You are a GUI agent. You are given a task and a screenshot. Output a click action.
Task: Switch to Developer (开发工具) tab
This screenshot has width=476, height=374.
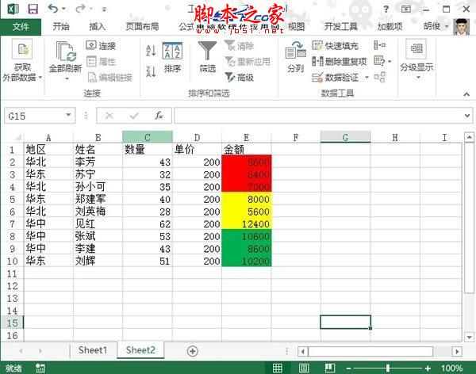click(341, 27)
